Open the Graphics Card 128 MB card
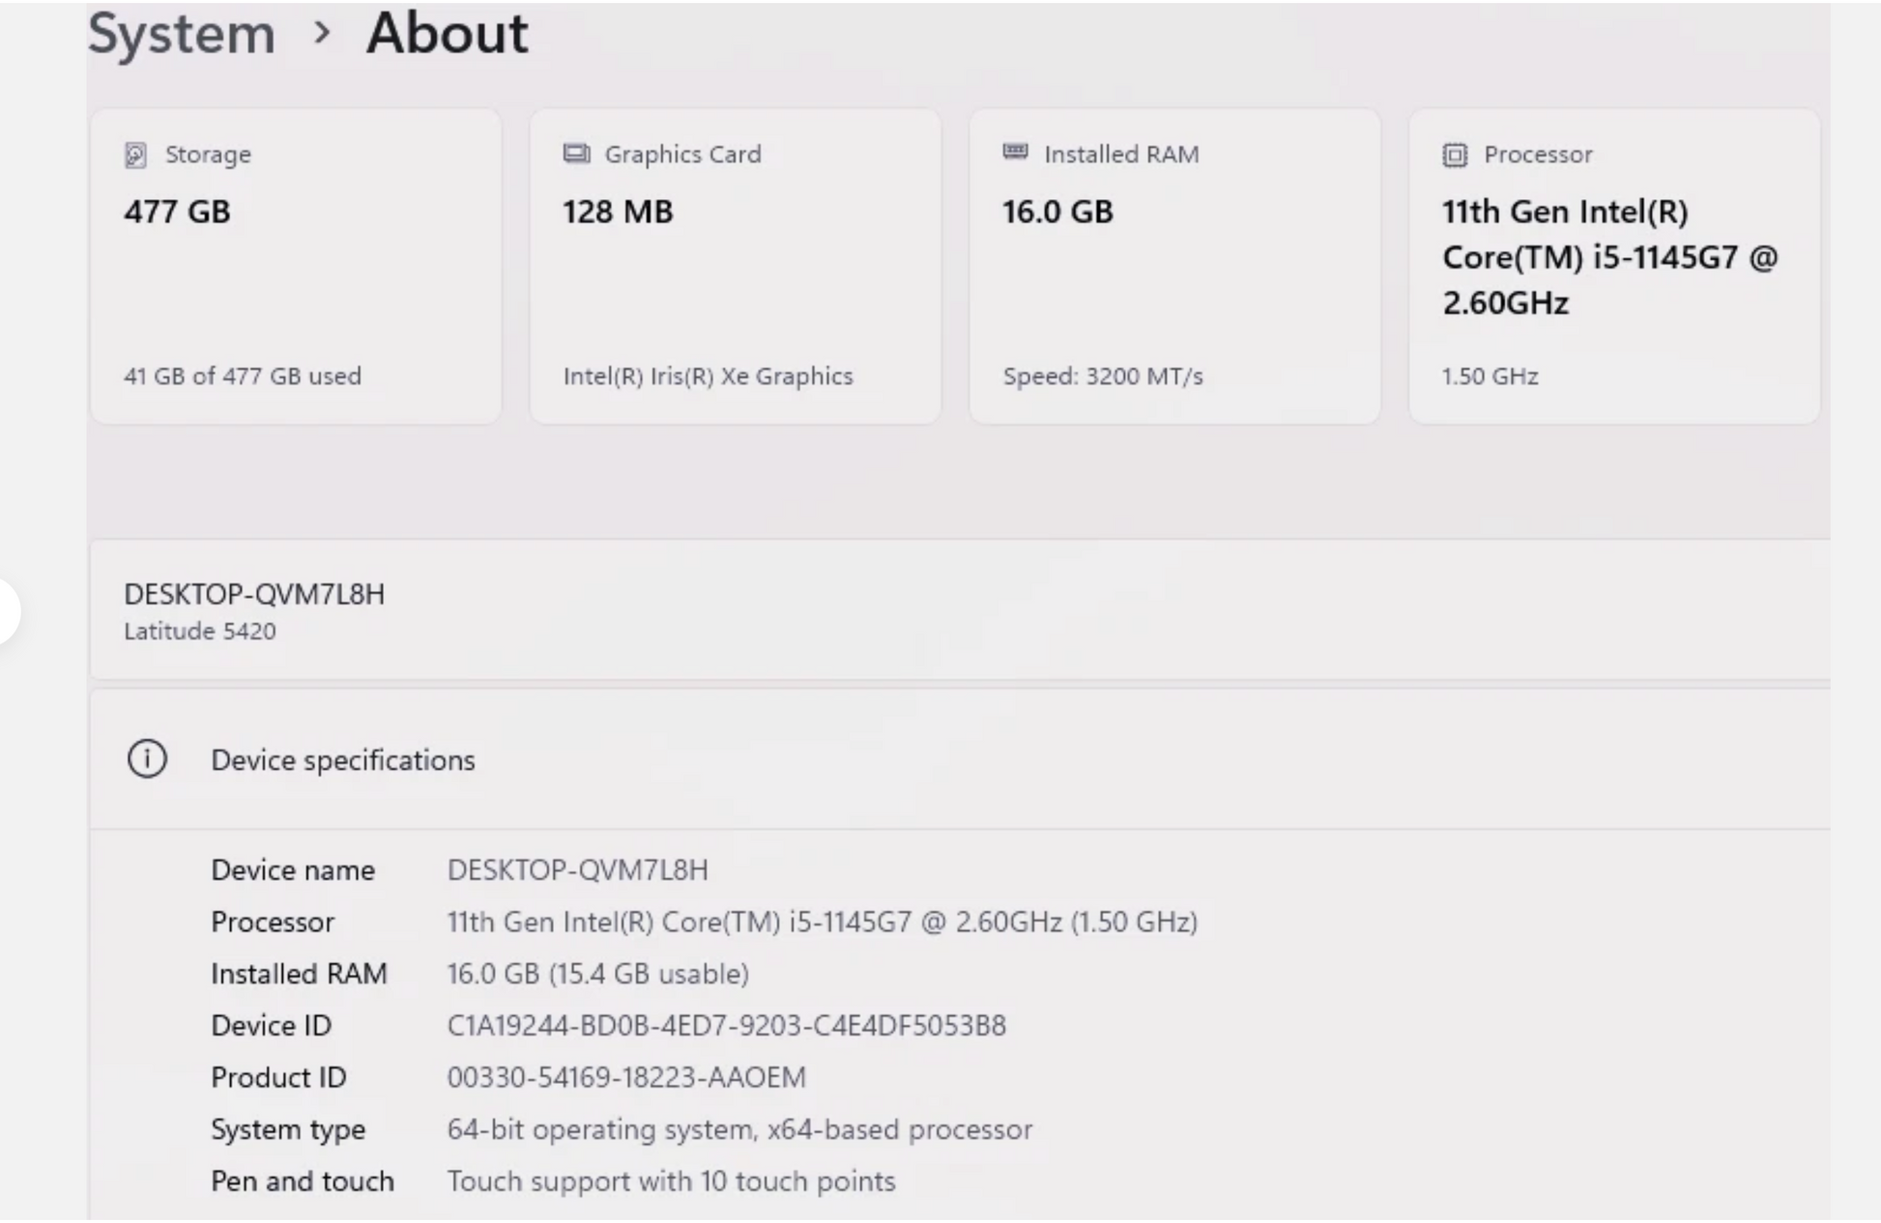 [735, 266]
